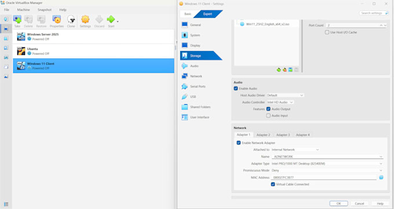This screenshot has width=394, height=209.
Task: Select the Adapter 1 tab
Action: (243, 135)
